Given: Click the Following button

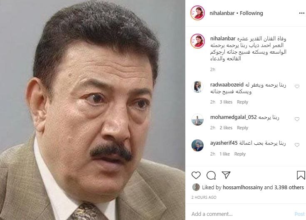Looking at the screenshot, I should [x=251, y=13].
